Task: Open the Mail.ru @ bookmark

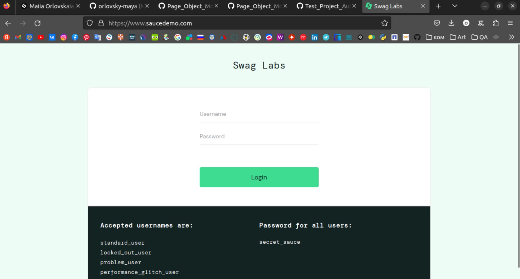Action: point(29,37)
